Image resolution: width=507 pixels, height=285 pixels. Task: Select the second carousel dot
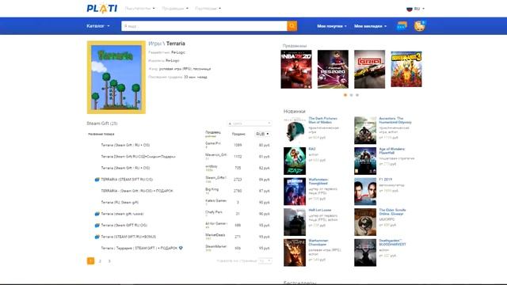[x=351, y=95]
